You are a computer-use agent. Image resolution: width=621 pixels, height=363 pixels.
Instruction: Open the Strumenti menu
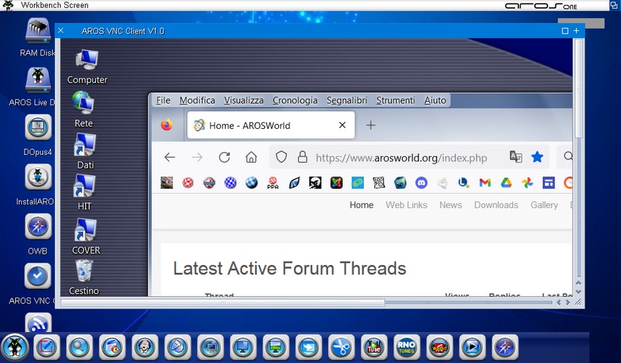396,101
